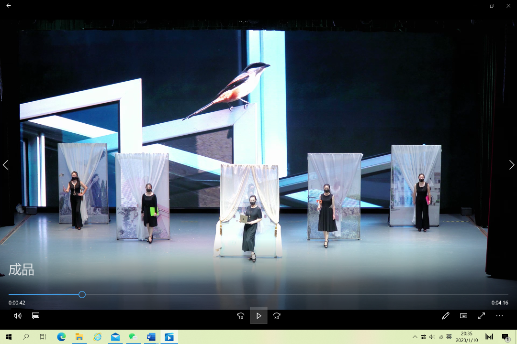517x344 pixels.
Task: Go to the previous item arrow
Action: click(x=5, y=165)
